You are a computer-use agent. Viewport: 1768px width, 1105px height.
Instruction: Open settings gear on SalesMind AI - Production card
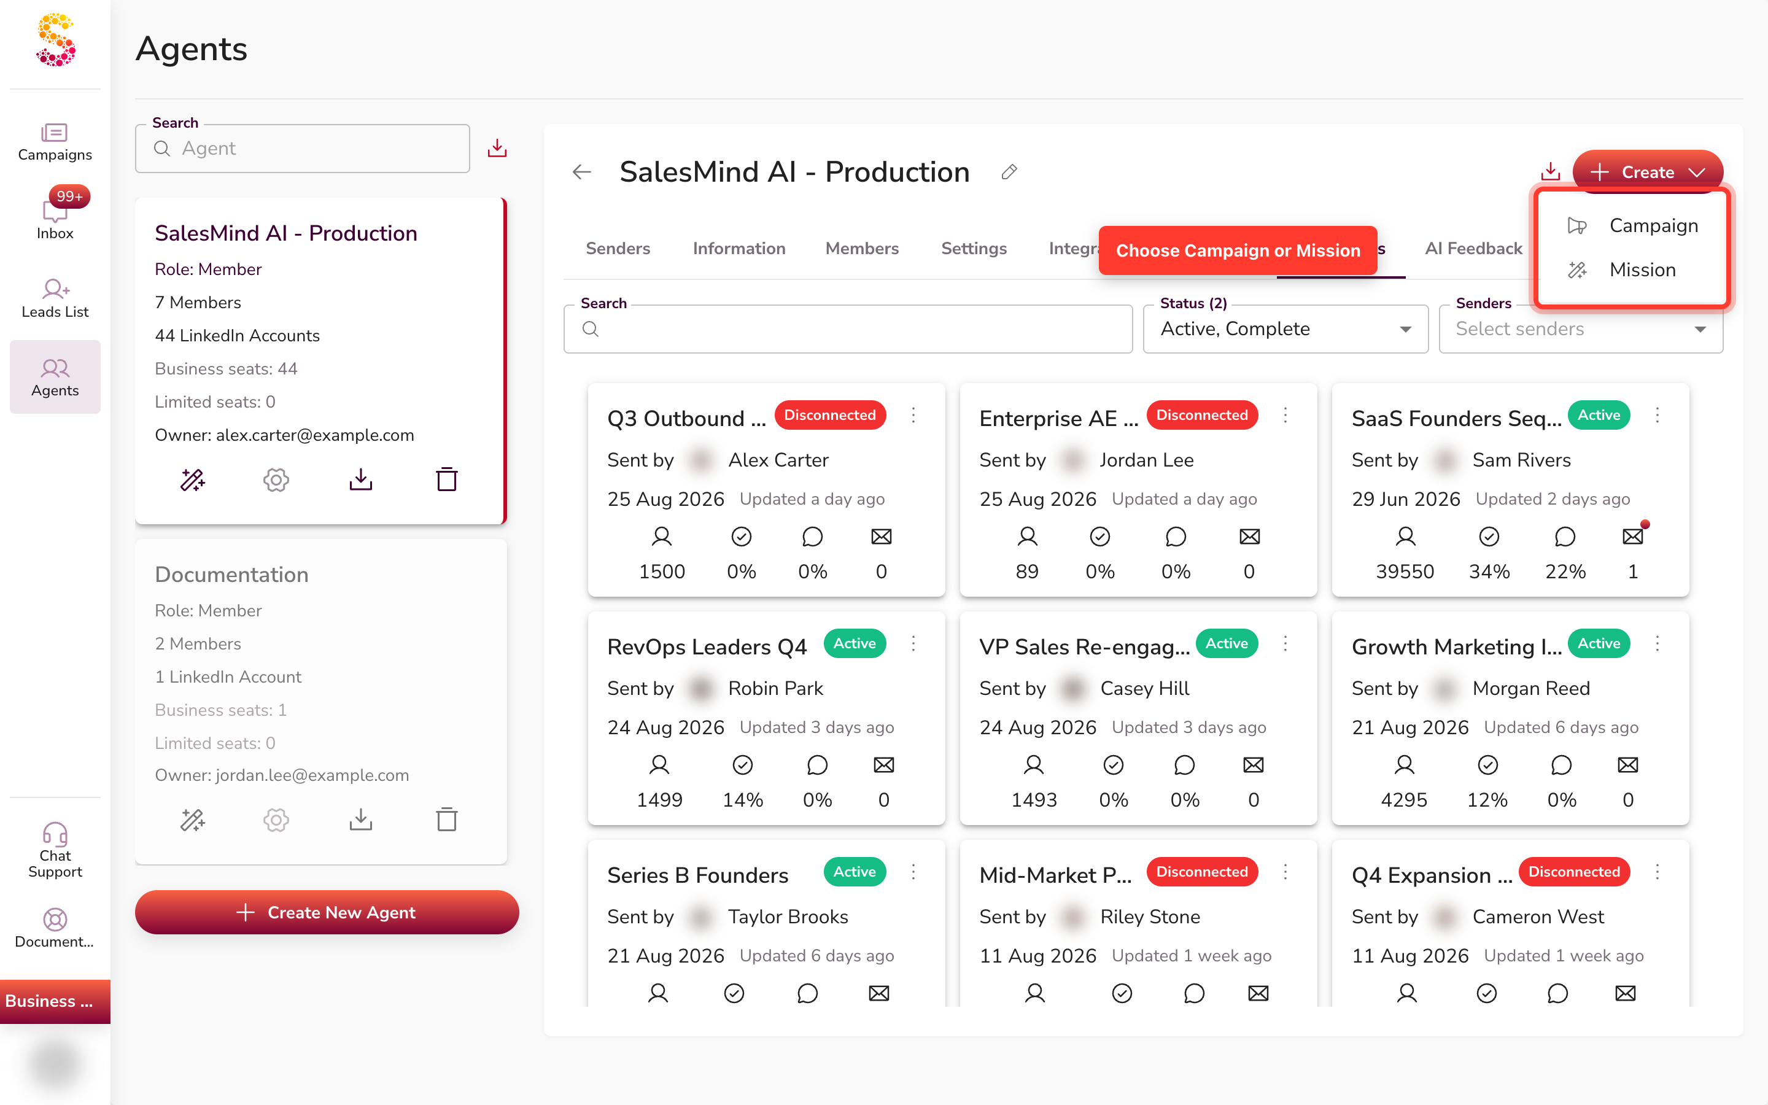(276, 479)
